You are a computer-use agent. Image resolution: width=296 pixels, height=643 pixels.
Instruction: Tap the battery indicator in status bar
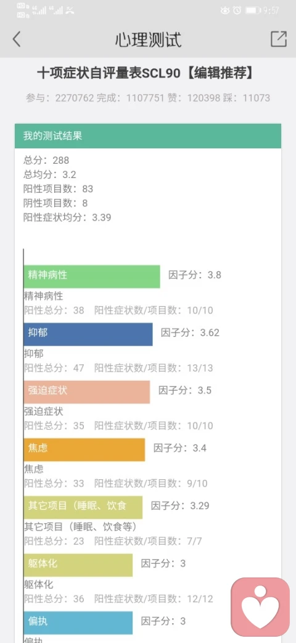point(253,11)
